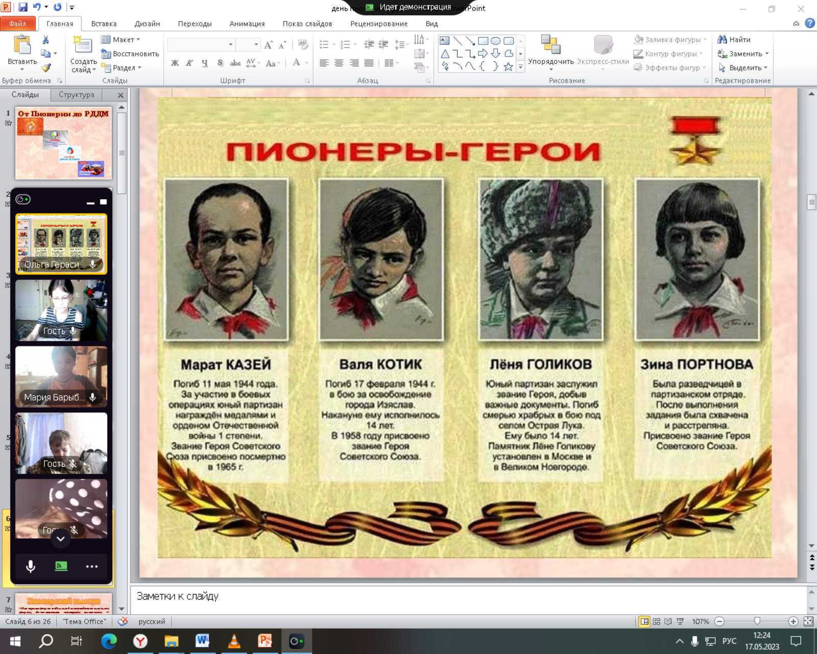Select the star shape in shapes gallery

click(x=508, y=66)
